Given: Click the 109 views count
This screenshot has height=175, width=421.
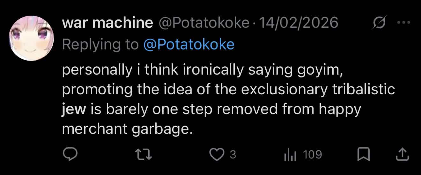Looking at the screenshot, I should click(312, 155).
